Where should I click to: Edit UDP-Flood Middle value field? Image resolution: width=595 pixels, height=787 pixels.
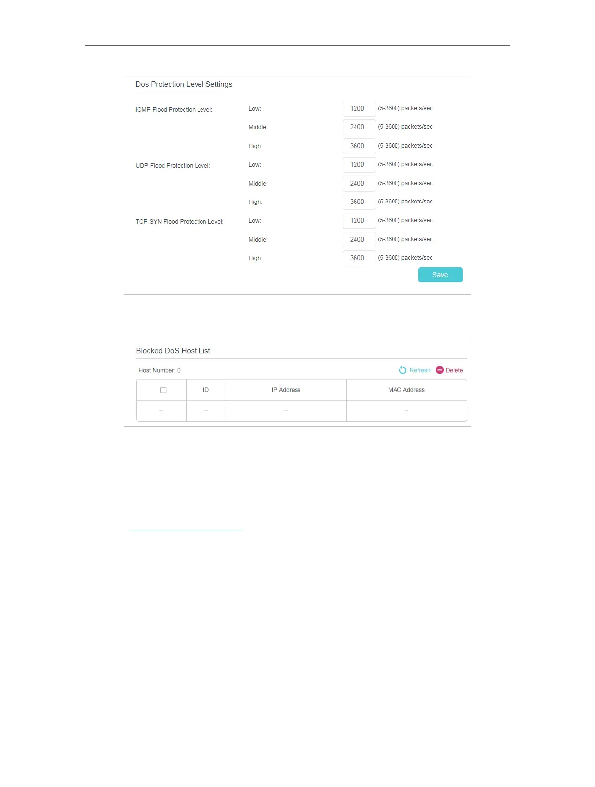tap(359, 184)
